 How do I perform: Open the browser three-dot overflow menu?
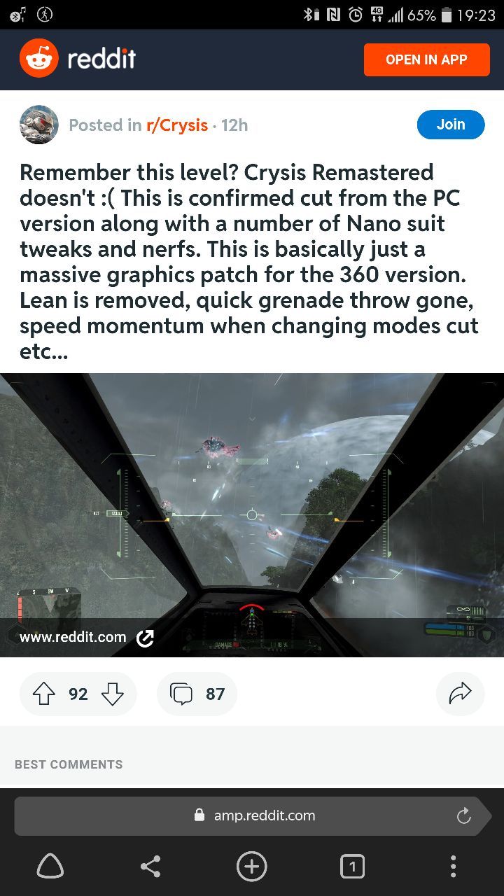(x=454, y=867)
